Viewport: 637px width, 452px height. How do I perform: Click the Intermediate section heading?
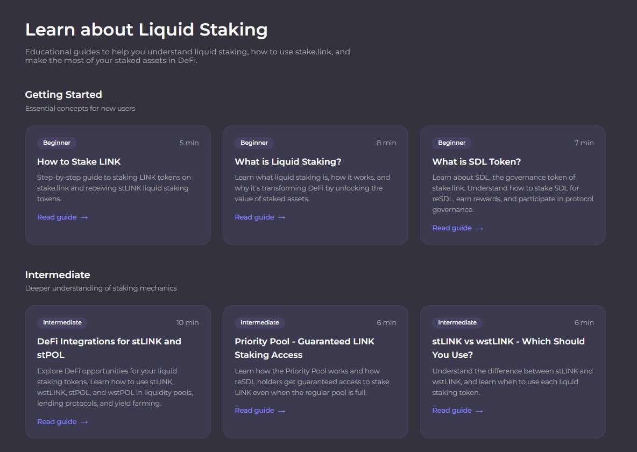pyautogui.click(x=57, y=275)
